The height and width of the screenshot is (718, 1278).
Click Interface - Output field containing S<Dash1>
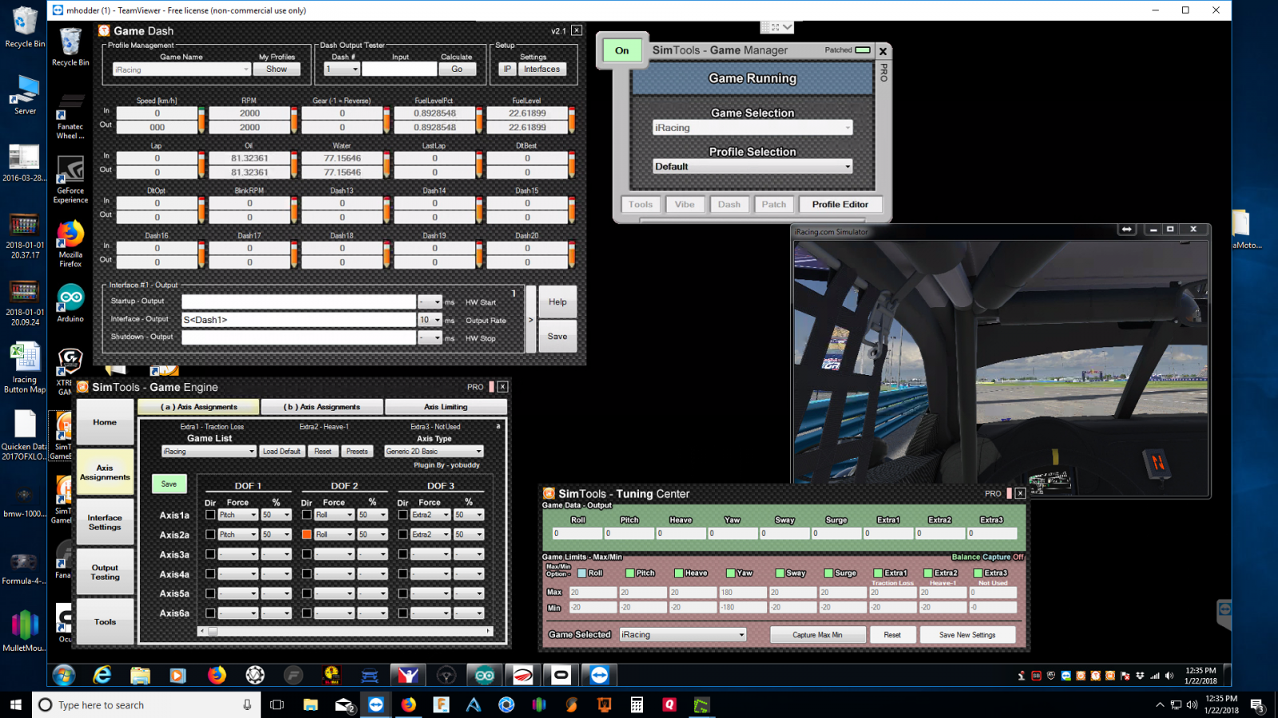(299, 320)
